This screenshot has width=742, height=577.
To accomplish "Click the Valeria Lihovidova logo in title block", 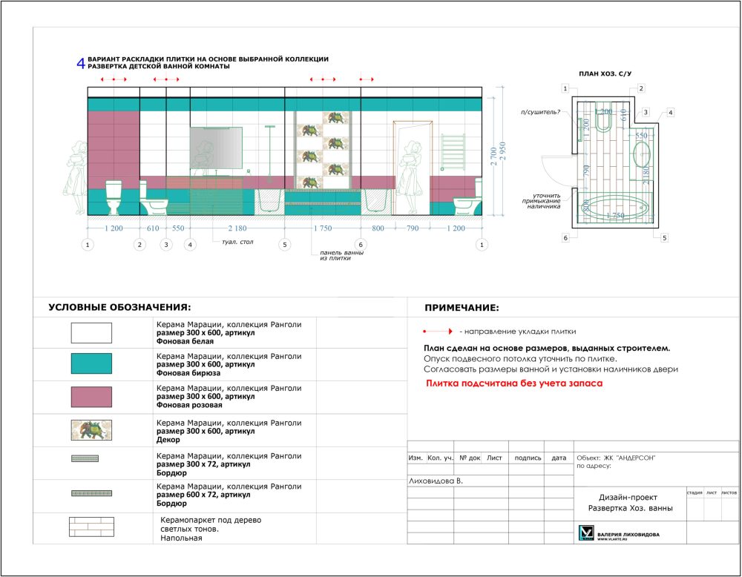I will 586,533.
